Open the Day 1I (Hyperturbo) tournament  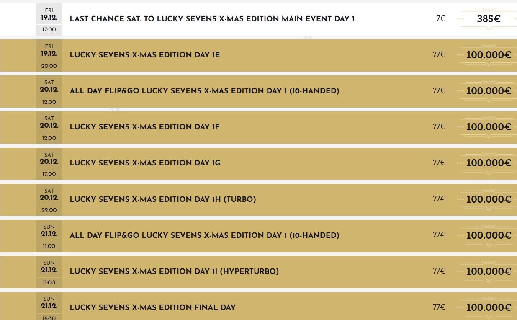[174, 271]
